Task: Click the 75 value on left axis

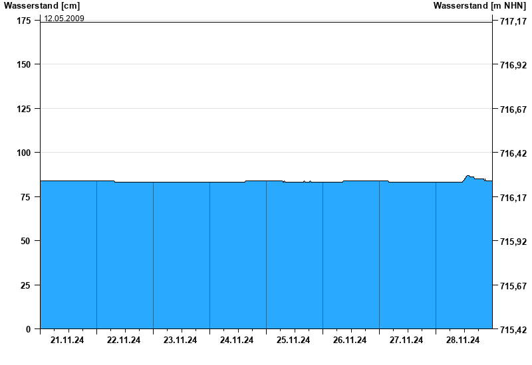Action: (x=25, y=197)
